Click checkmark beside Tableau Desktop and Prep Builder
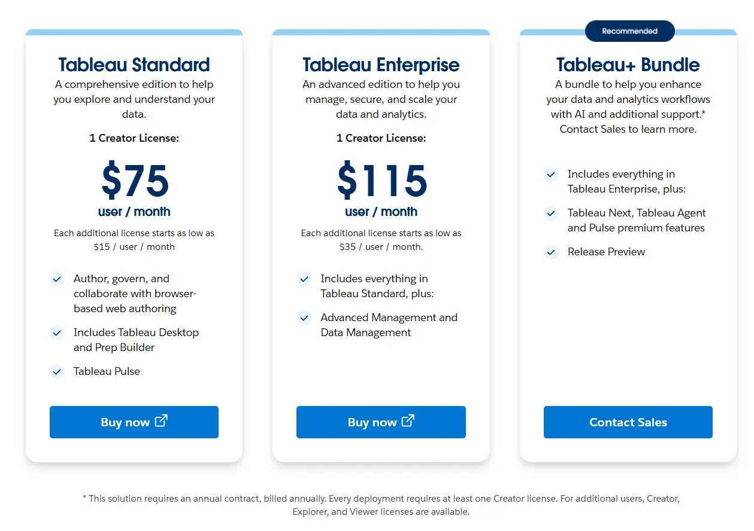754x531 pixels. click(x=57, y=332)
